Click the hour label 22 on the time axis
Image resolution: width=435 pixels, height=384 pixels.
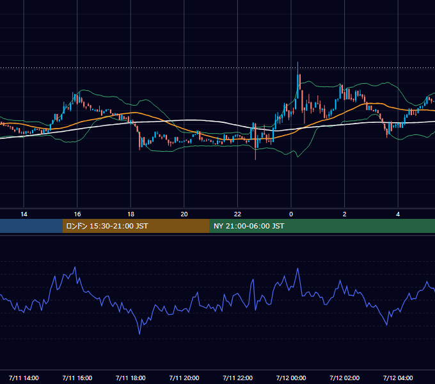[237, 214]
